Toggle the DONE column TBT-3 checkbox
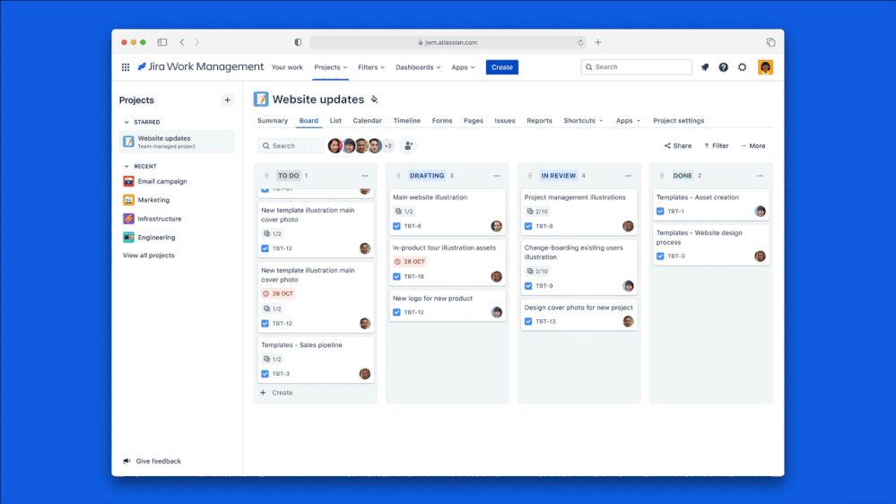 click(x=660, y=256)
